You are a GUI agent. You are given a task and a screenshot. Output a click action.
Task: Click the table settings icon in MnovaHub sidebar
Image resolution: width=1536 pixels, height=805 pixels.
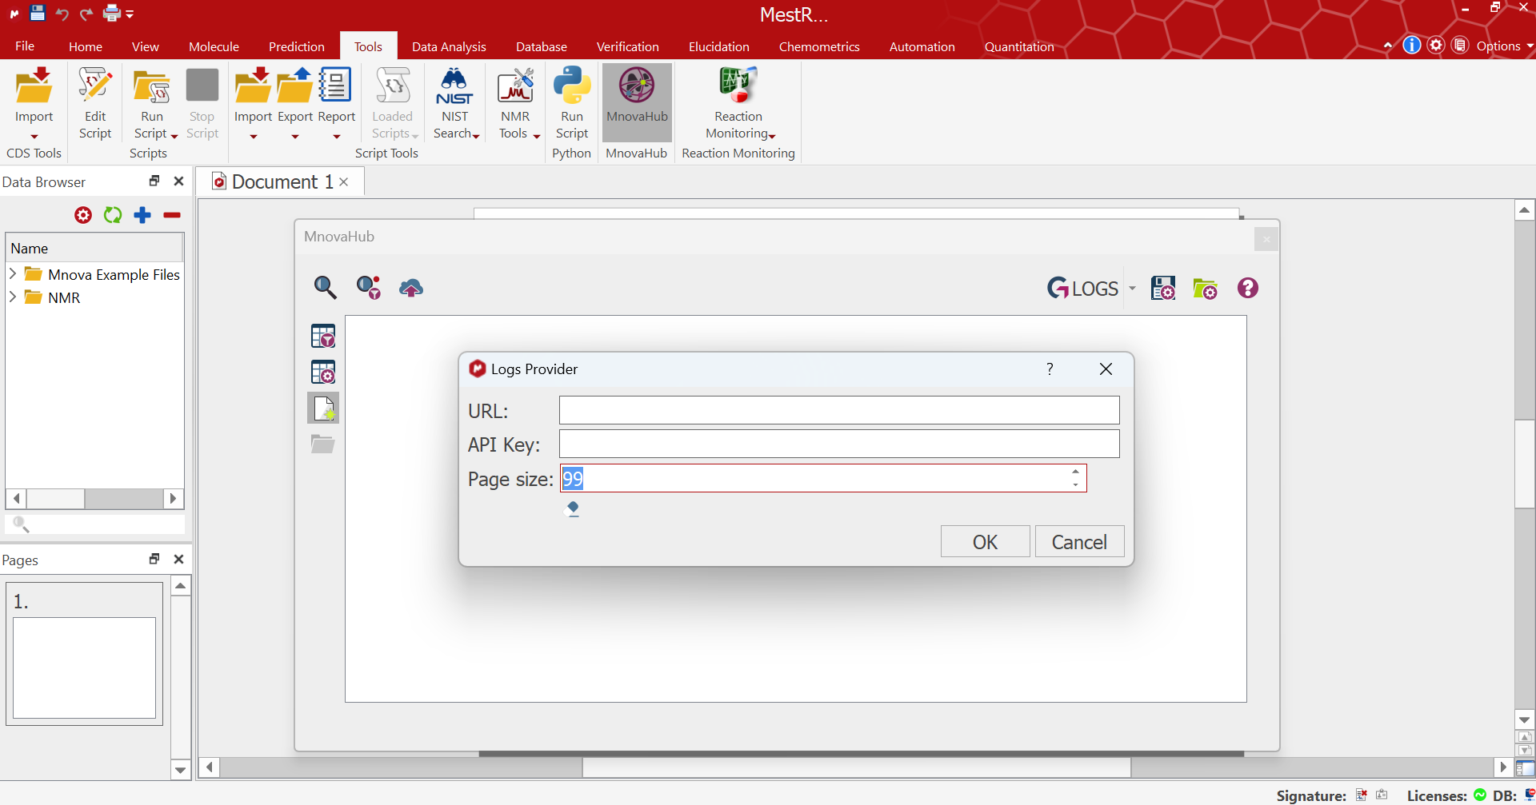(323, 372)
